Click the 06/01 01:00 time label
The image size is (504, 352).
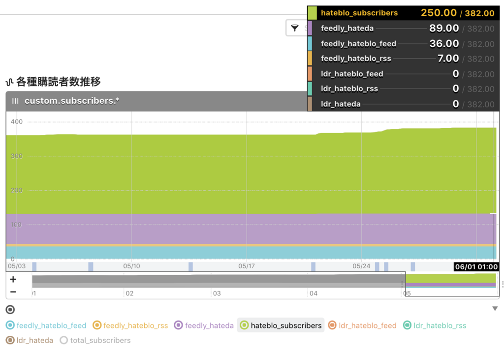(x=476, y=266)
